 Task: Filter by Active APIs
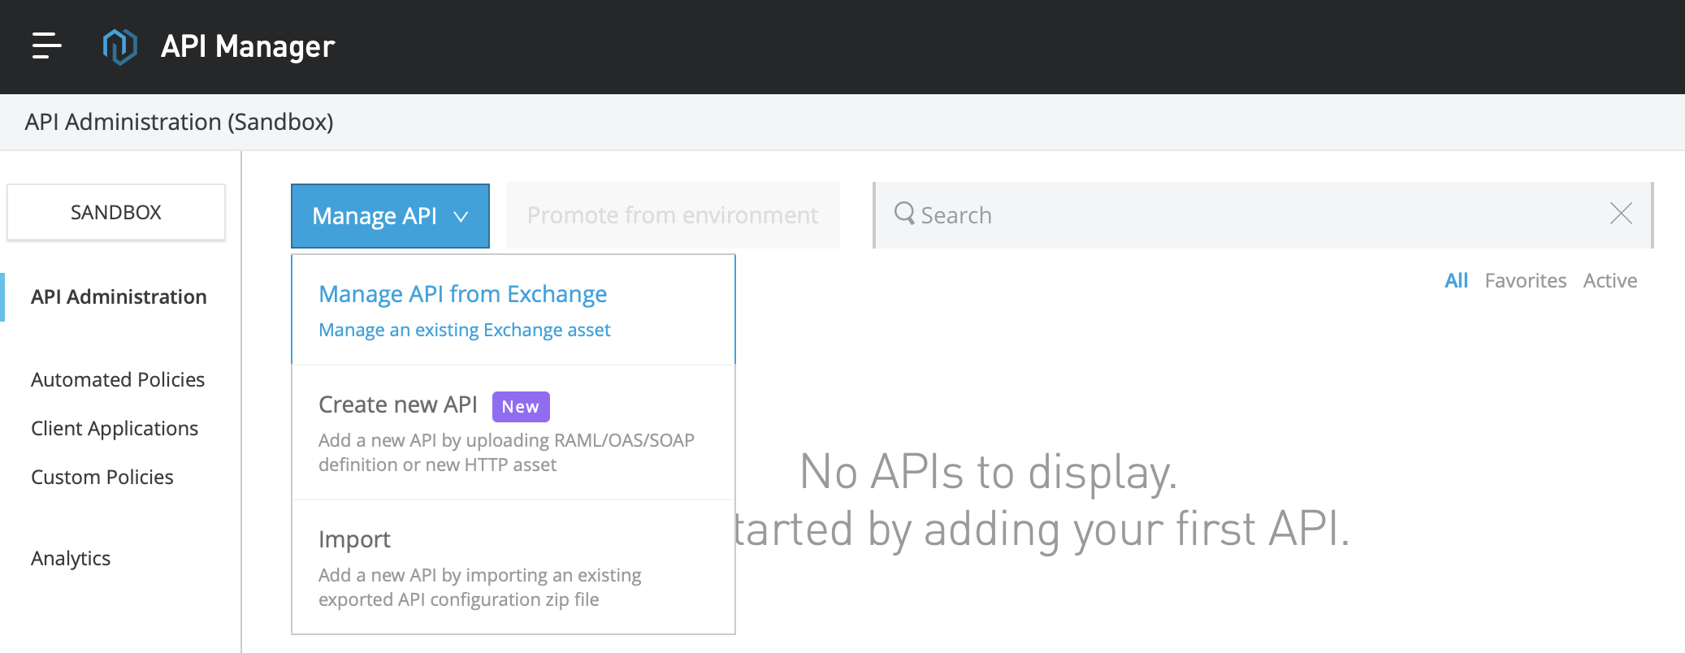pos(1609,281)
